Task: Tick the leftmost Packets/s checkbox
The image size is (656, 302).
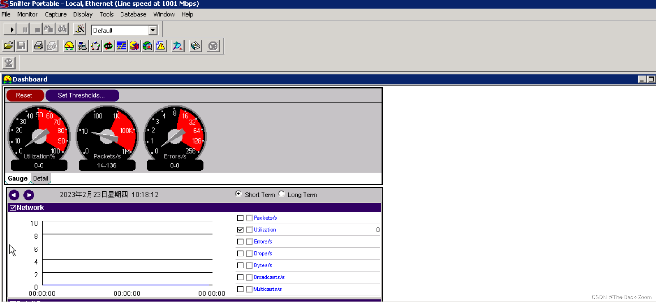Action: (x=240, y=218)
